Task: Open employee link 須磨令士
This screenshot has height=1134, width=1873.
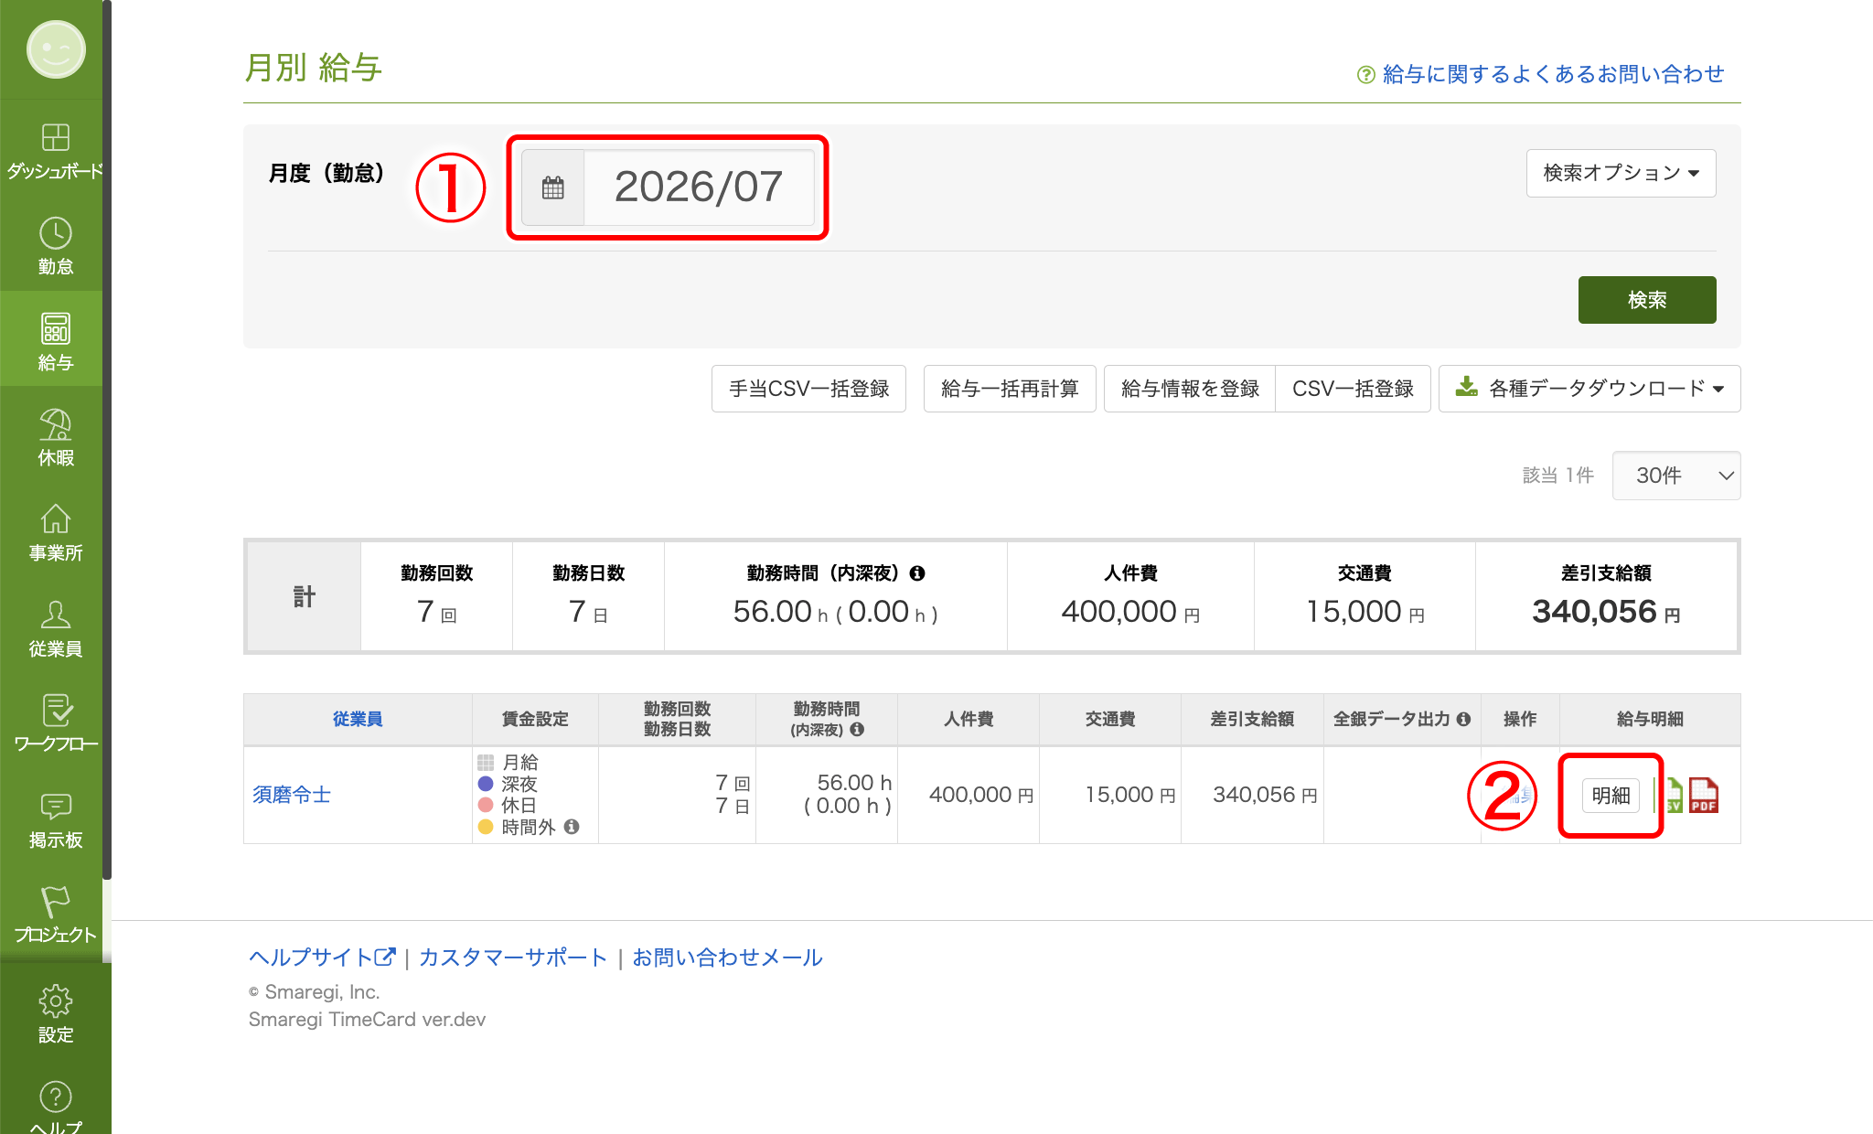Action: point(292,795)
